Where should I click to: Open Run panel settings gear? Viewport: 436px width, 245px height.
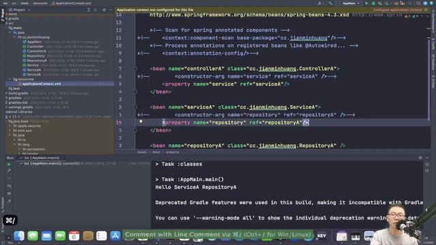(x=420, y=158)
